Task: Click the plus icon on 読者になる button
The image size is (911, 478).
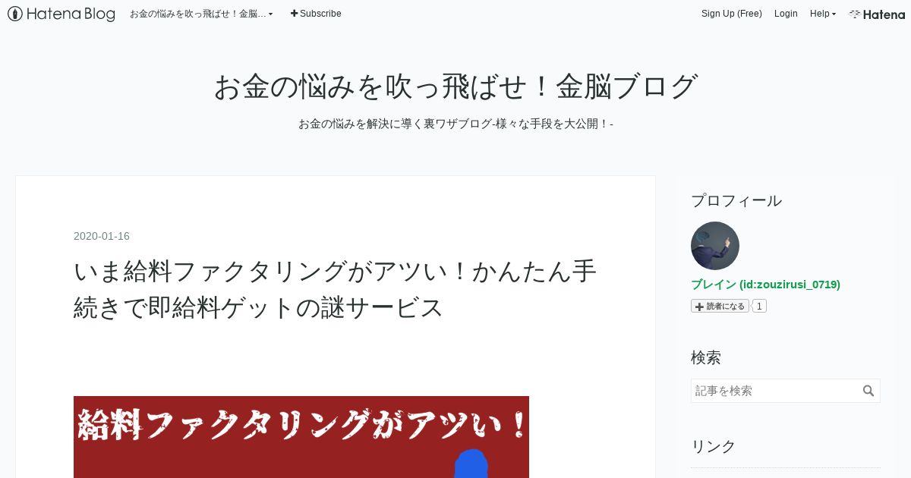Action: pyautogui.click(x=699, y=307)
